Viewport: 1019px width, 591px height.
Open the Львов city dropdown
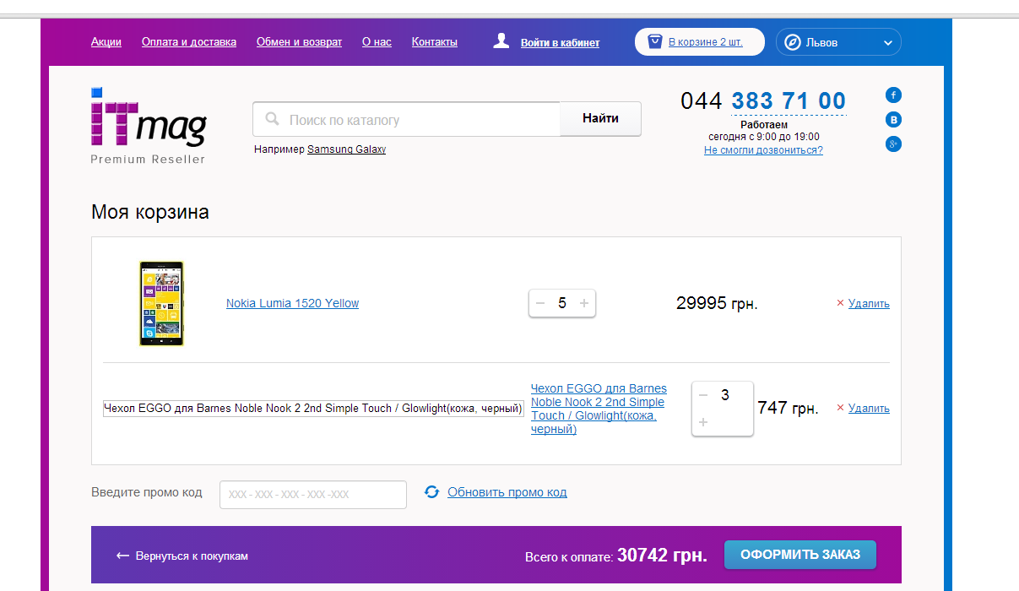click(x=838, y=42)
